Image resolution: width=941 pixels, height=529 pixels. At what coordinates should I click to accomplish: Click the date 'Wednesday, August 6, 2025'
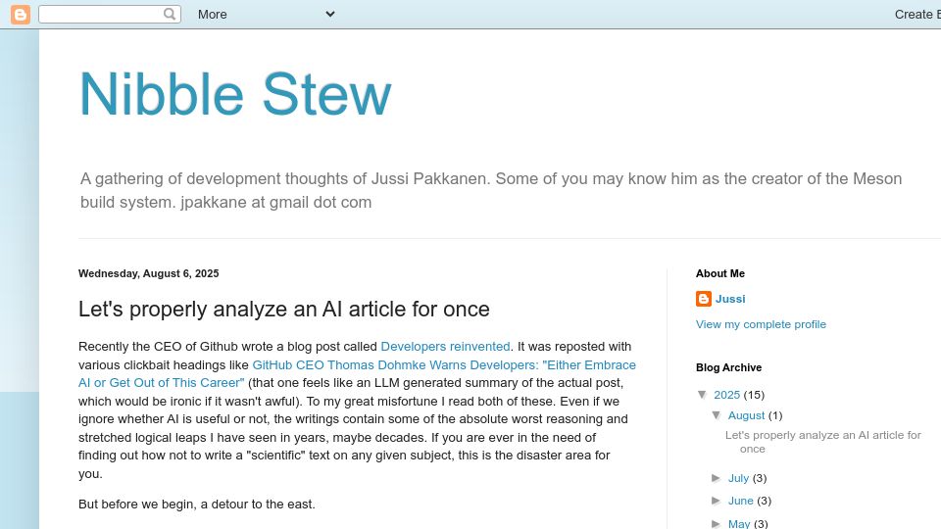click(149, 273)
